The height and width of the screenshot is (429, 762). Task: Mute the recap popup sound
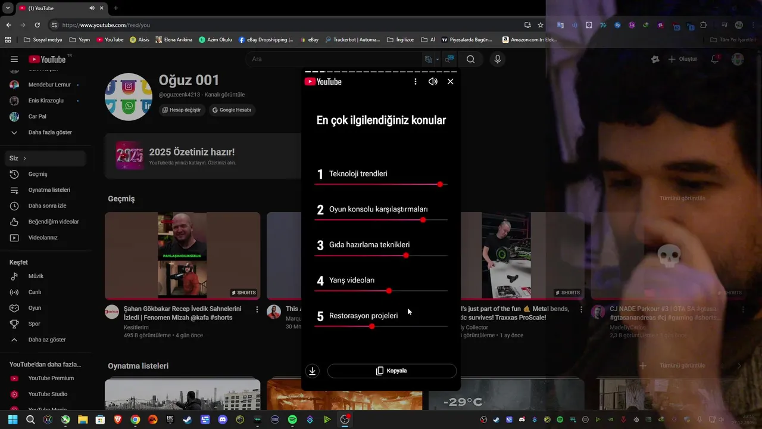433,82
